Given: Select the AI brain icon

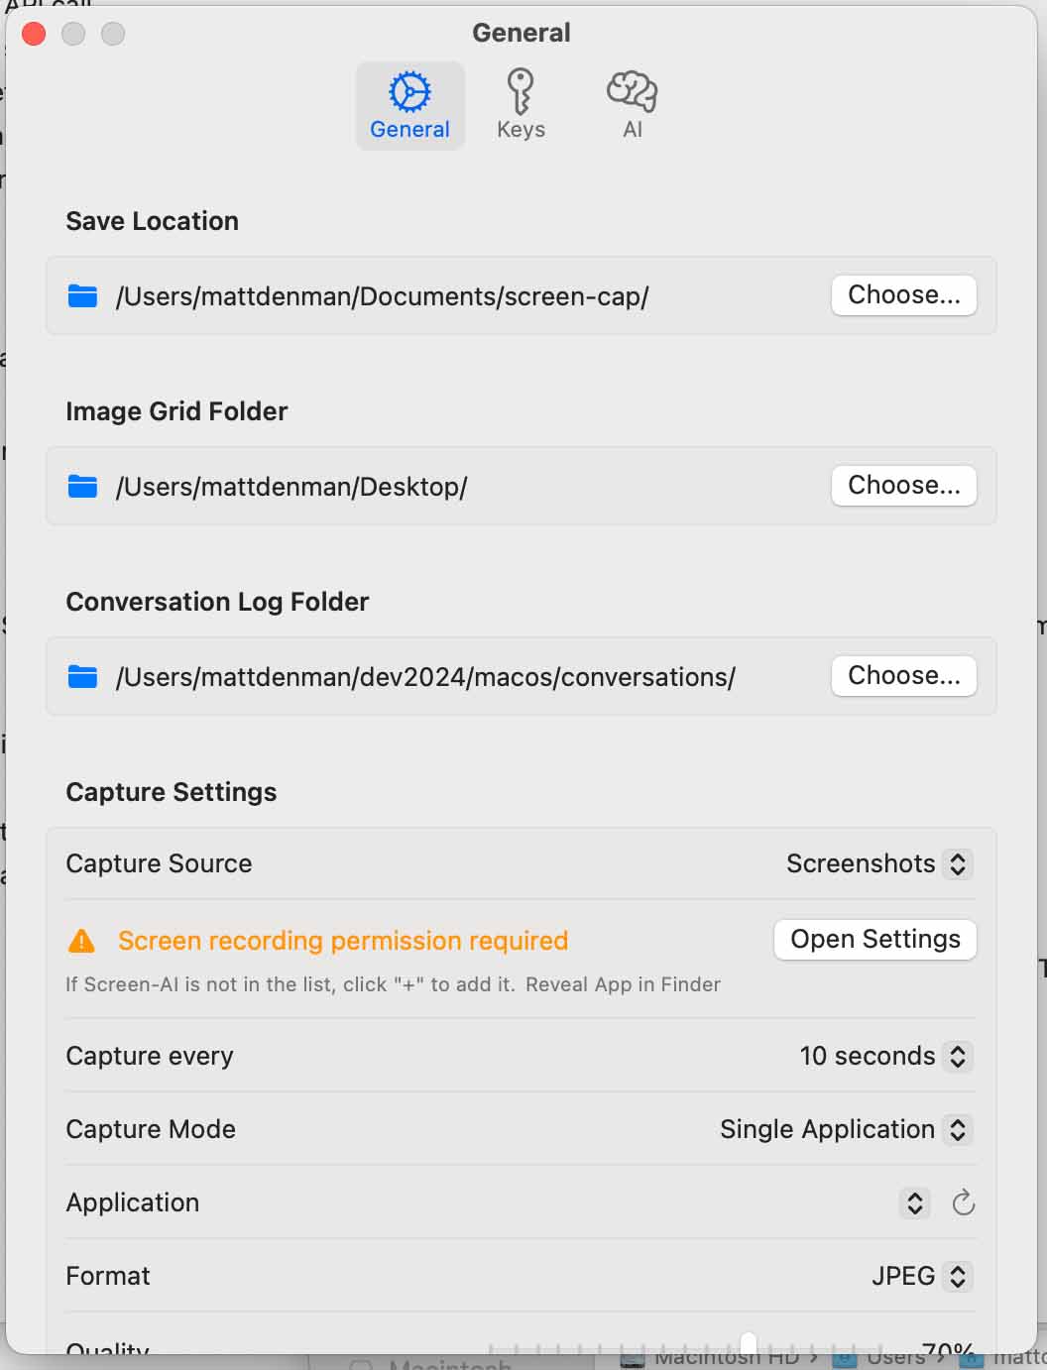Looking at the screenshot, I should (631, 92).
